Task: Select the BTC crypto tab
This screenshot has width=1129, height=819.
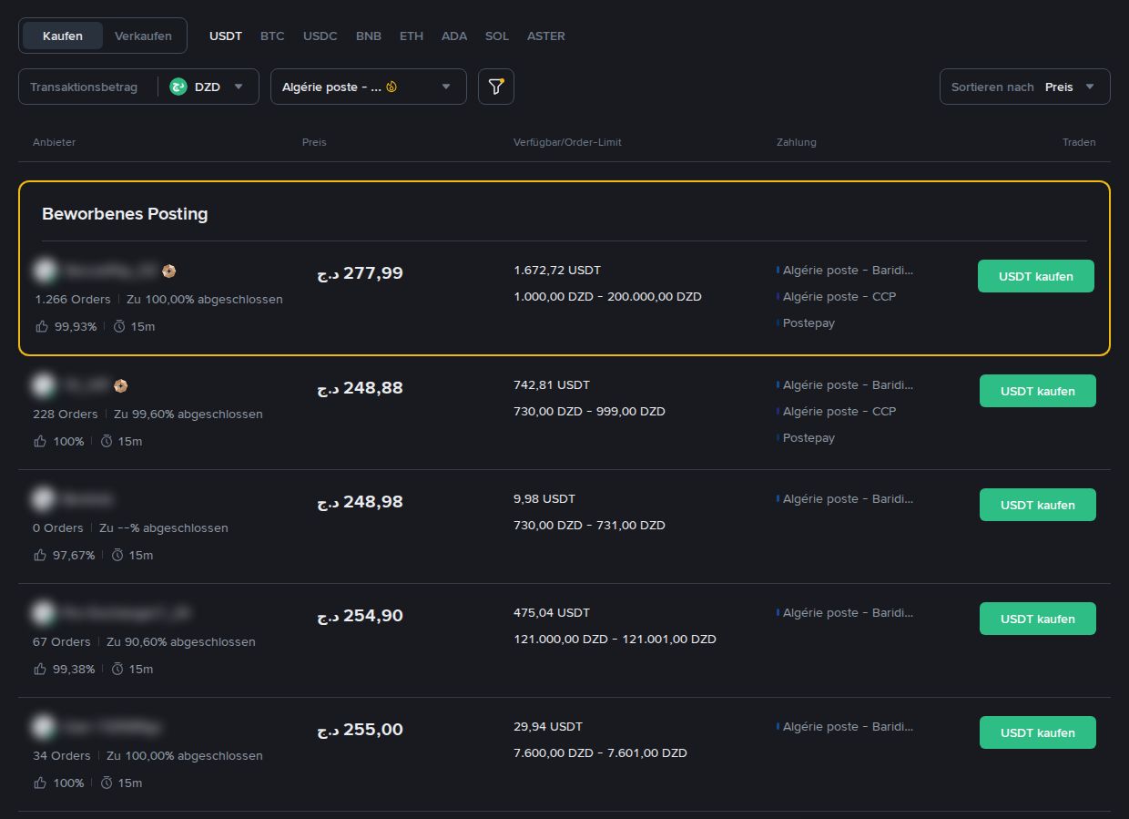Action: pos(272,36)
